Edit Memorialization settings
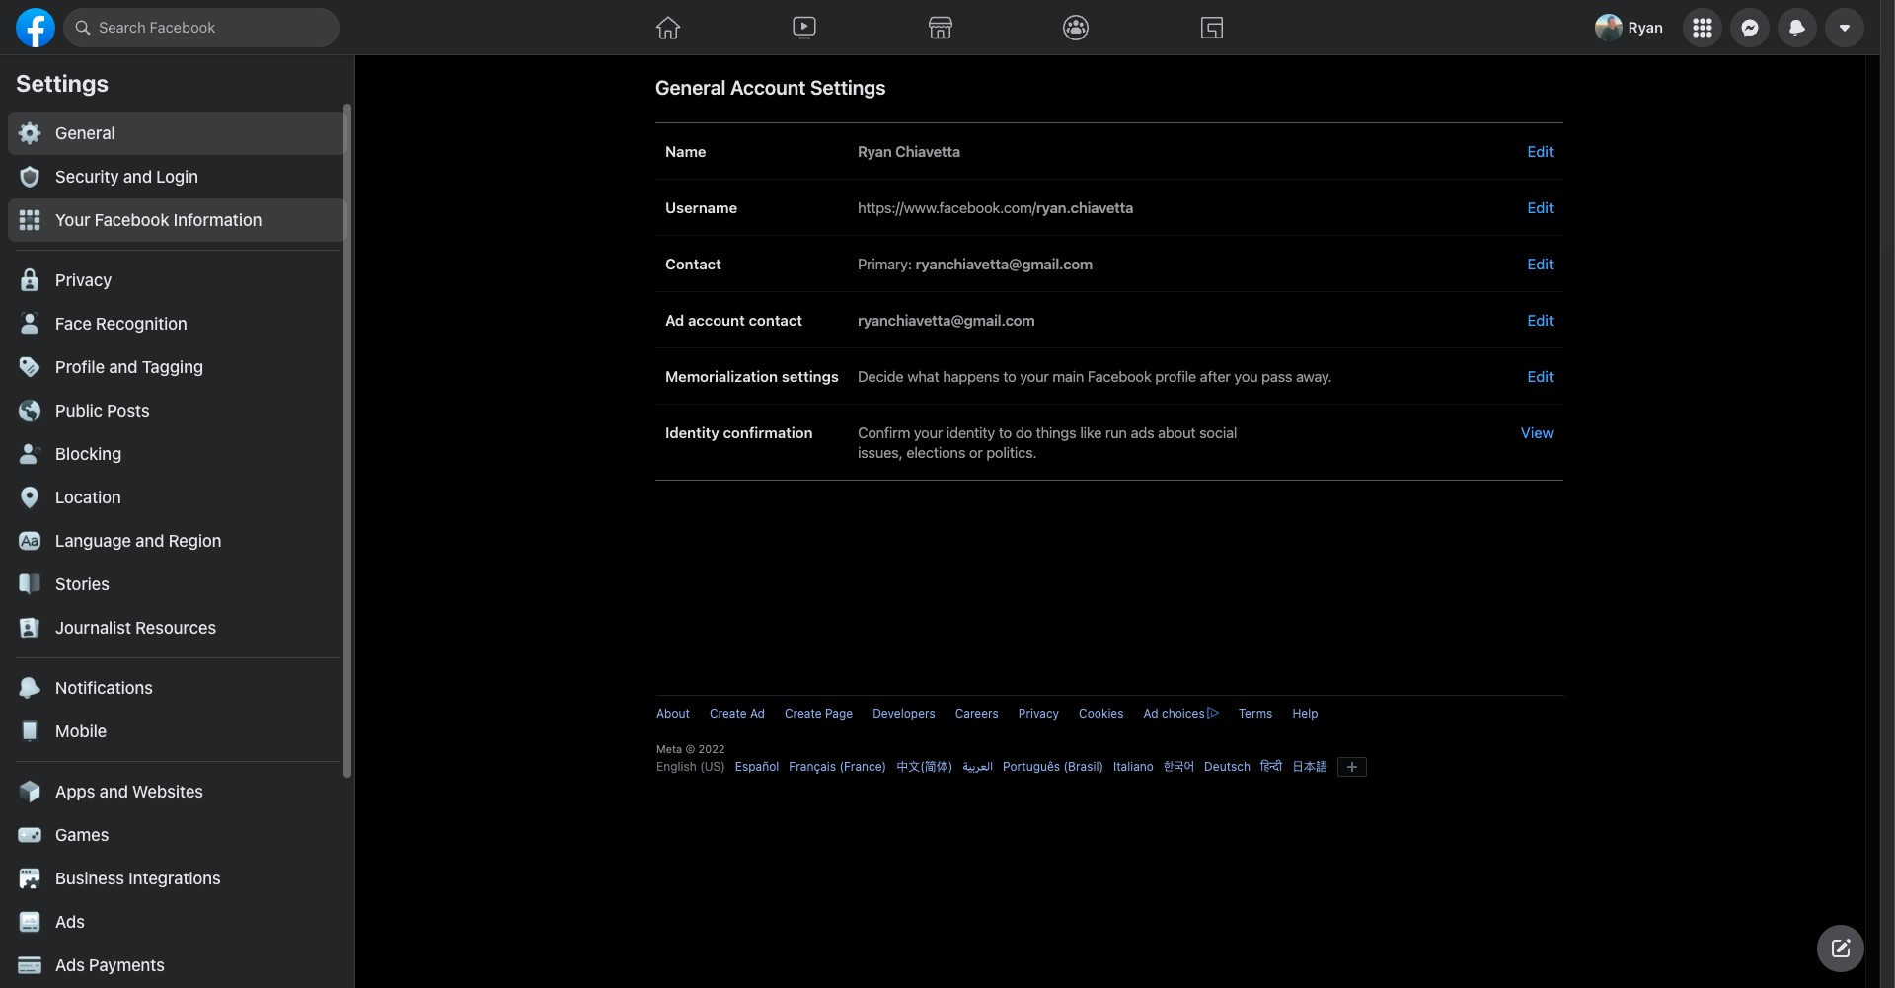The image size is (1895, 988). [1540, 377]
